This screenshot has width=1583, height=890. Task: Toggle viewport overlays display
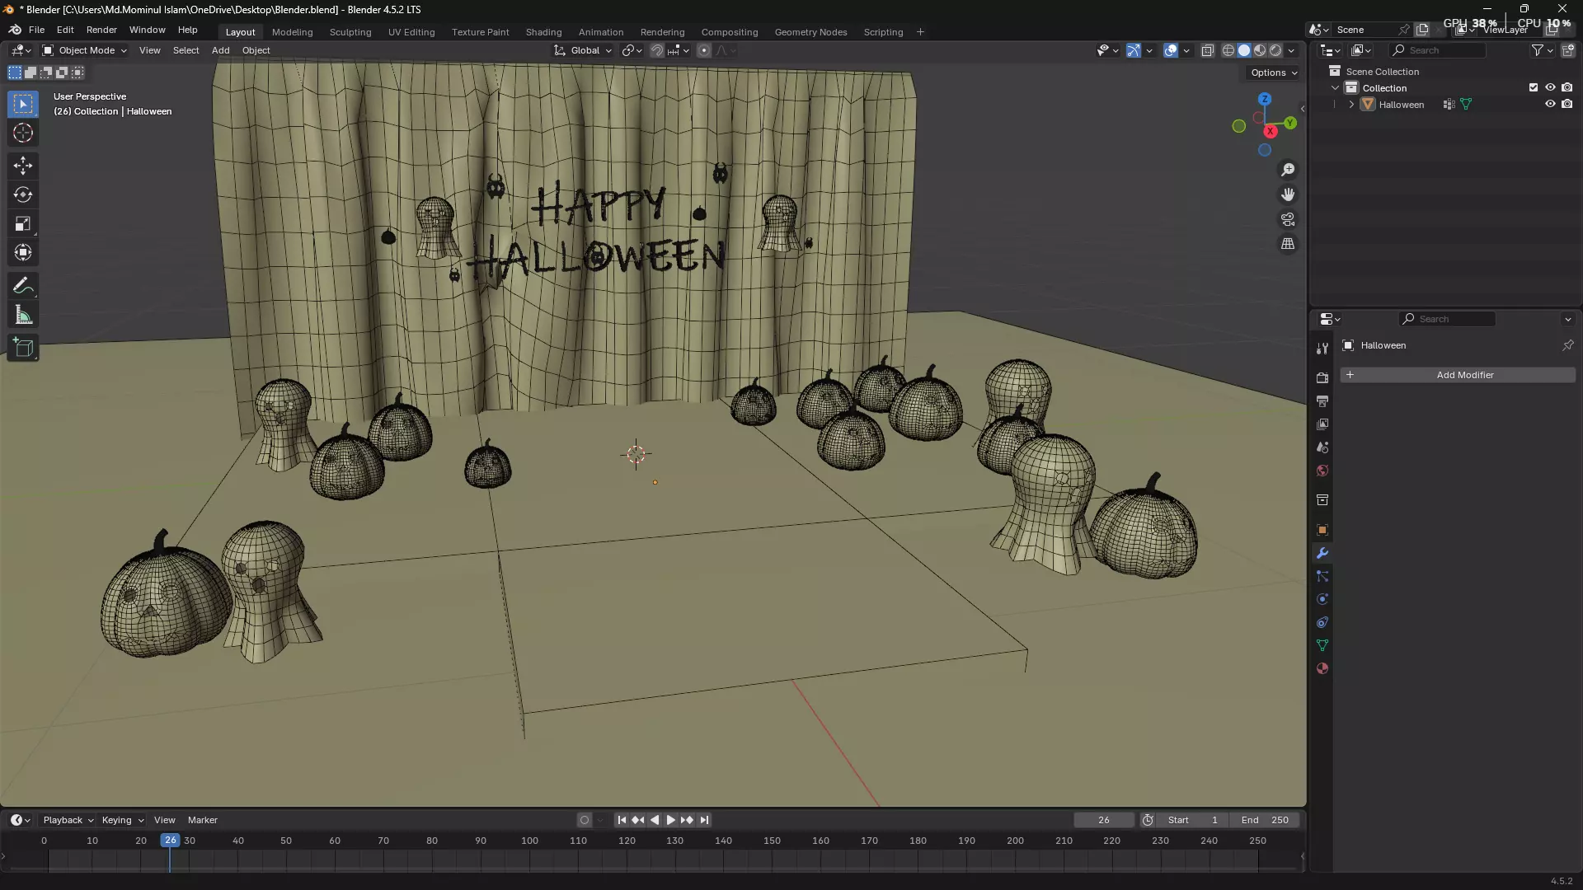pyautogui.click(x=1171, y=50)
